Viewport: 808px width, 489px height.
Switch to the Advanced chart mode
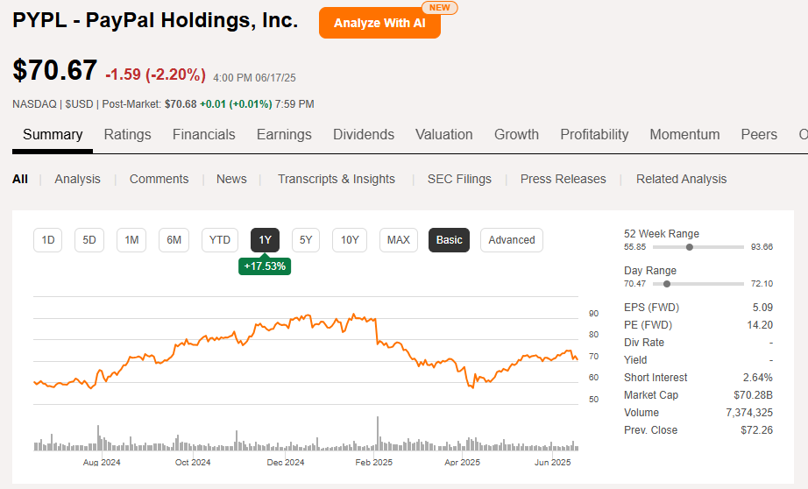click(x=512, y=240)
